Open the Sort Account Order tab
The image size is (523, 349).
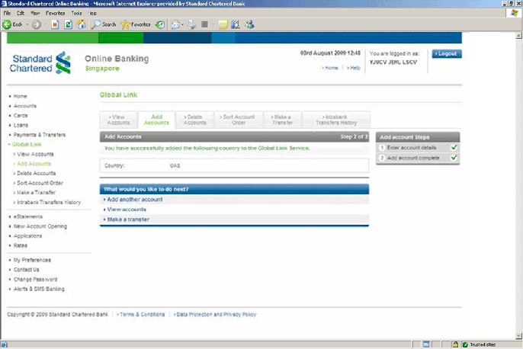[x=239, y=120]
